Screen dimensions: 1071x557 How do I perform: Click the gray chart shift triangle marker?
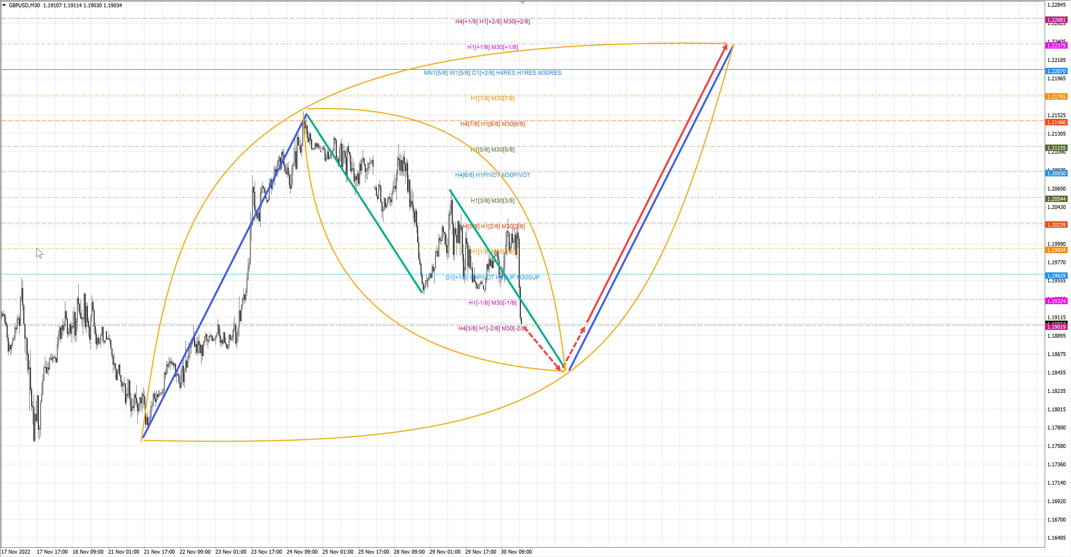point(523,3)
